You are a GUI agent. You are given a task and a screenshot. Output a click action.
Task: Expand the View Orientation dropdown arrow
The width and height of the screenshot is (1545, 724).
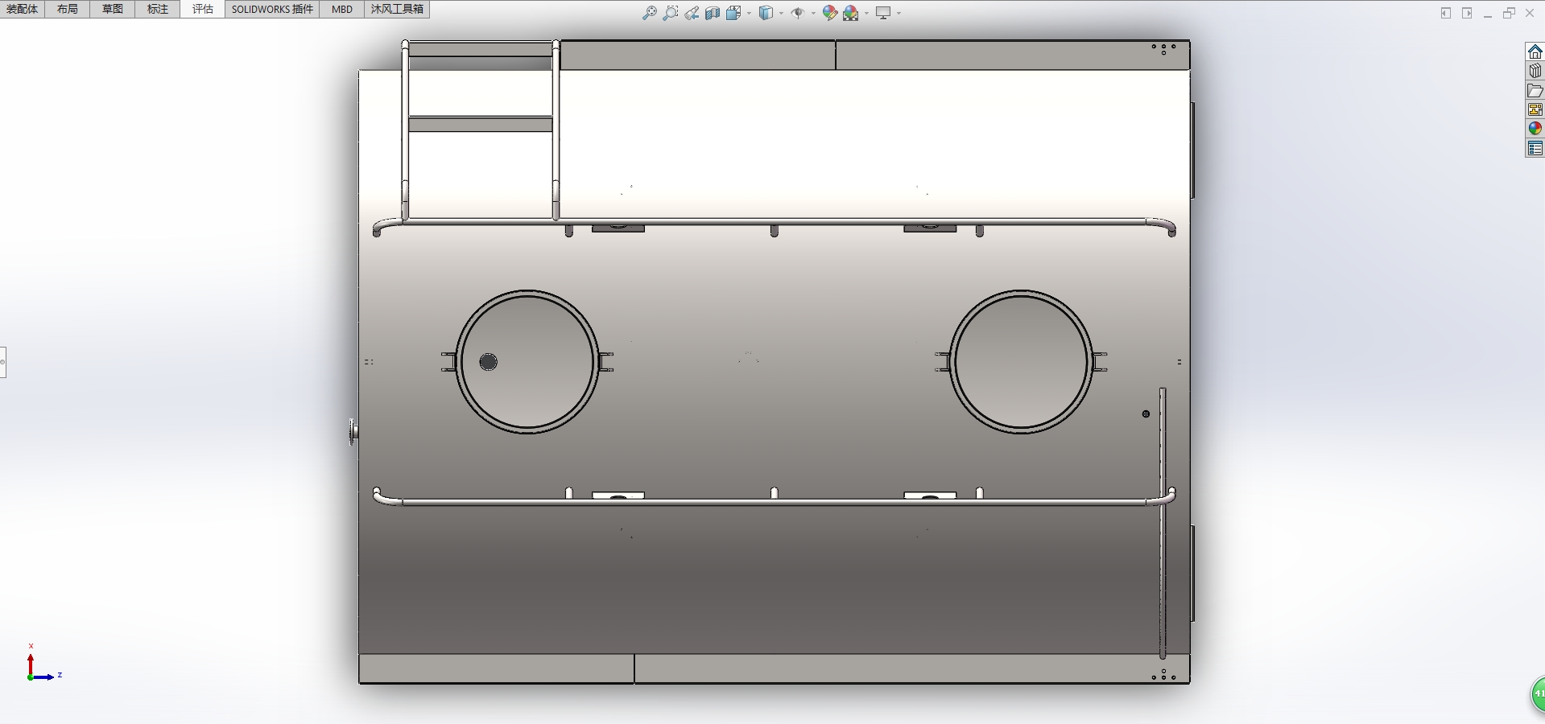749,13
